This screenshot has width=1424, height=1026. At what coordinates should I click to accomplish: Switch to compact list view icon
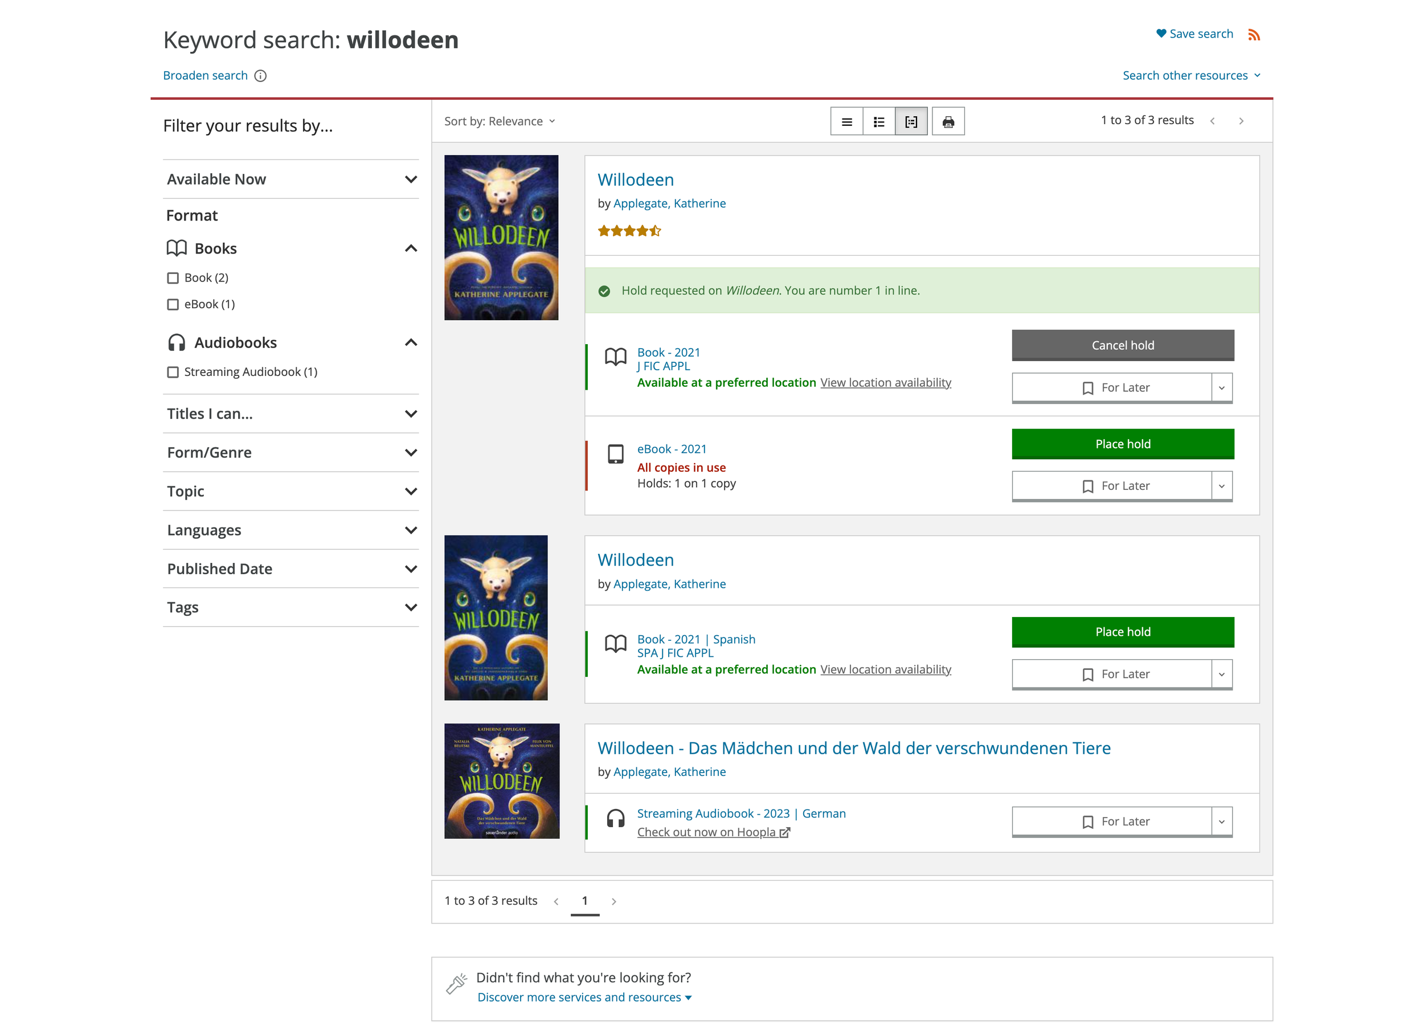846,122
